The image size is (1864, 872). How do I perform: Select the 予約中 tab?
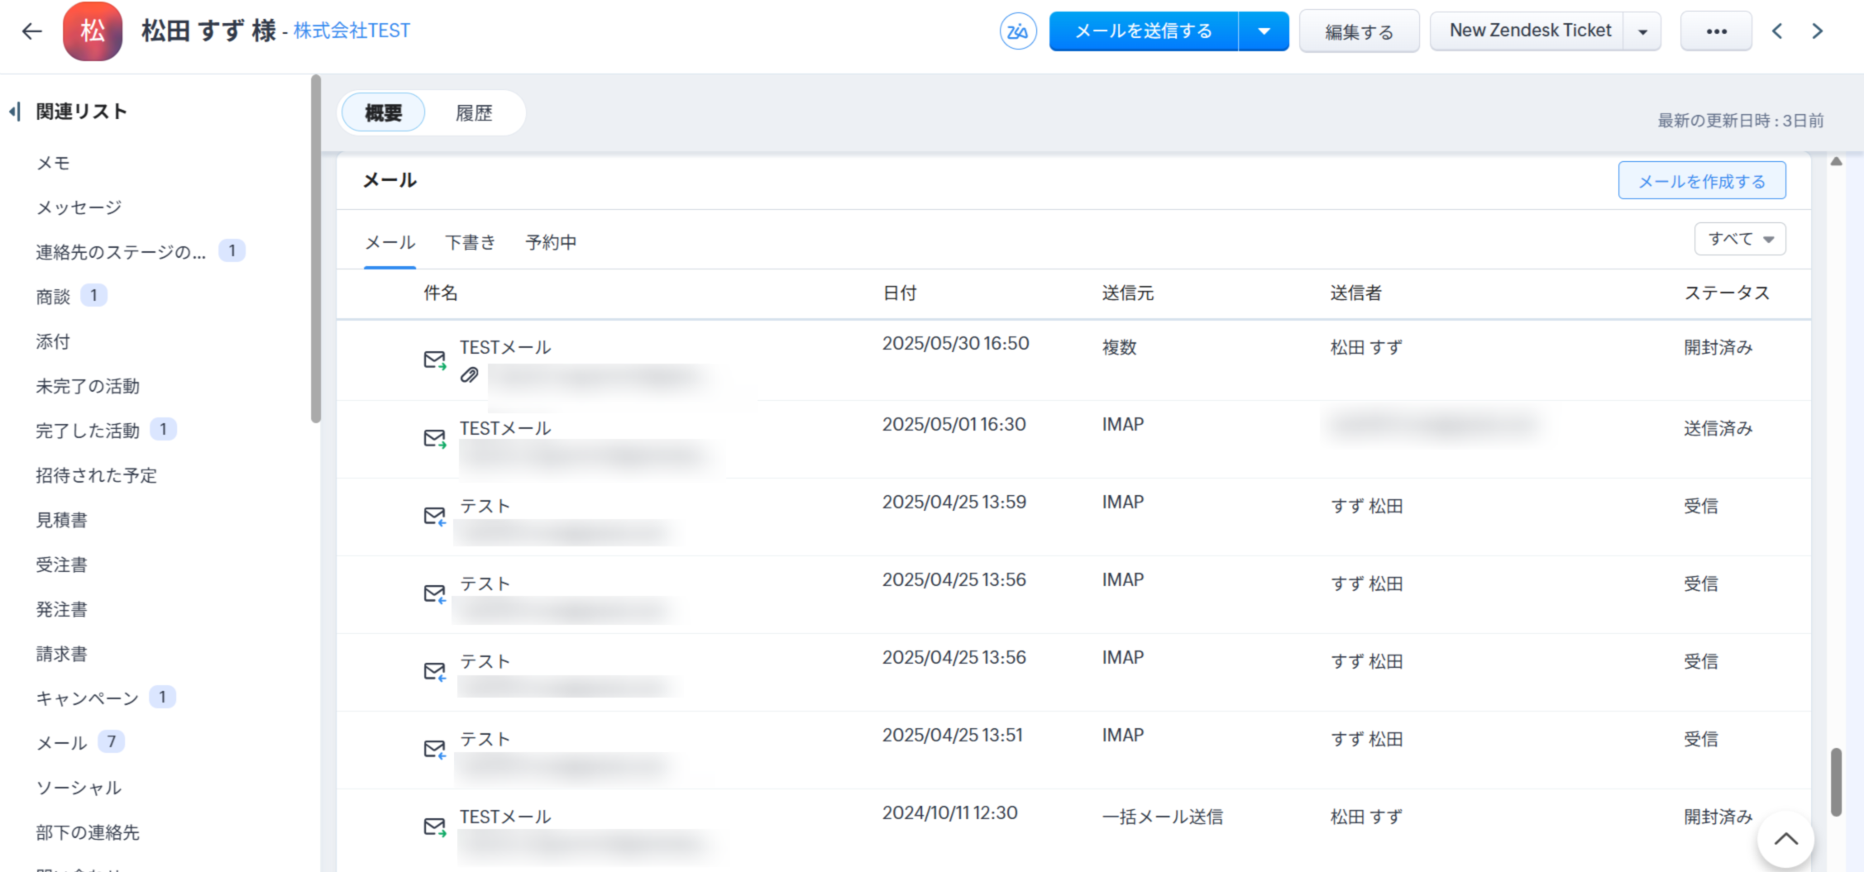coord(551,242)
